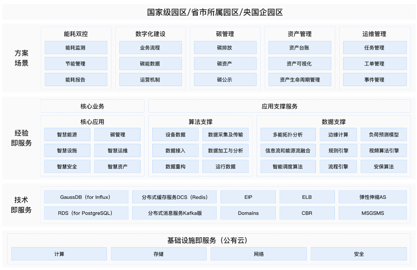The height and width of the screenshot is (270, 417).
Task: Open the 工单管理 item
Action: pos(374,64)
